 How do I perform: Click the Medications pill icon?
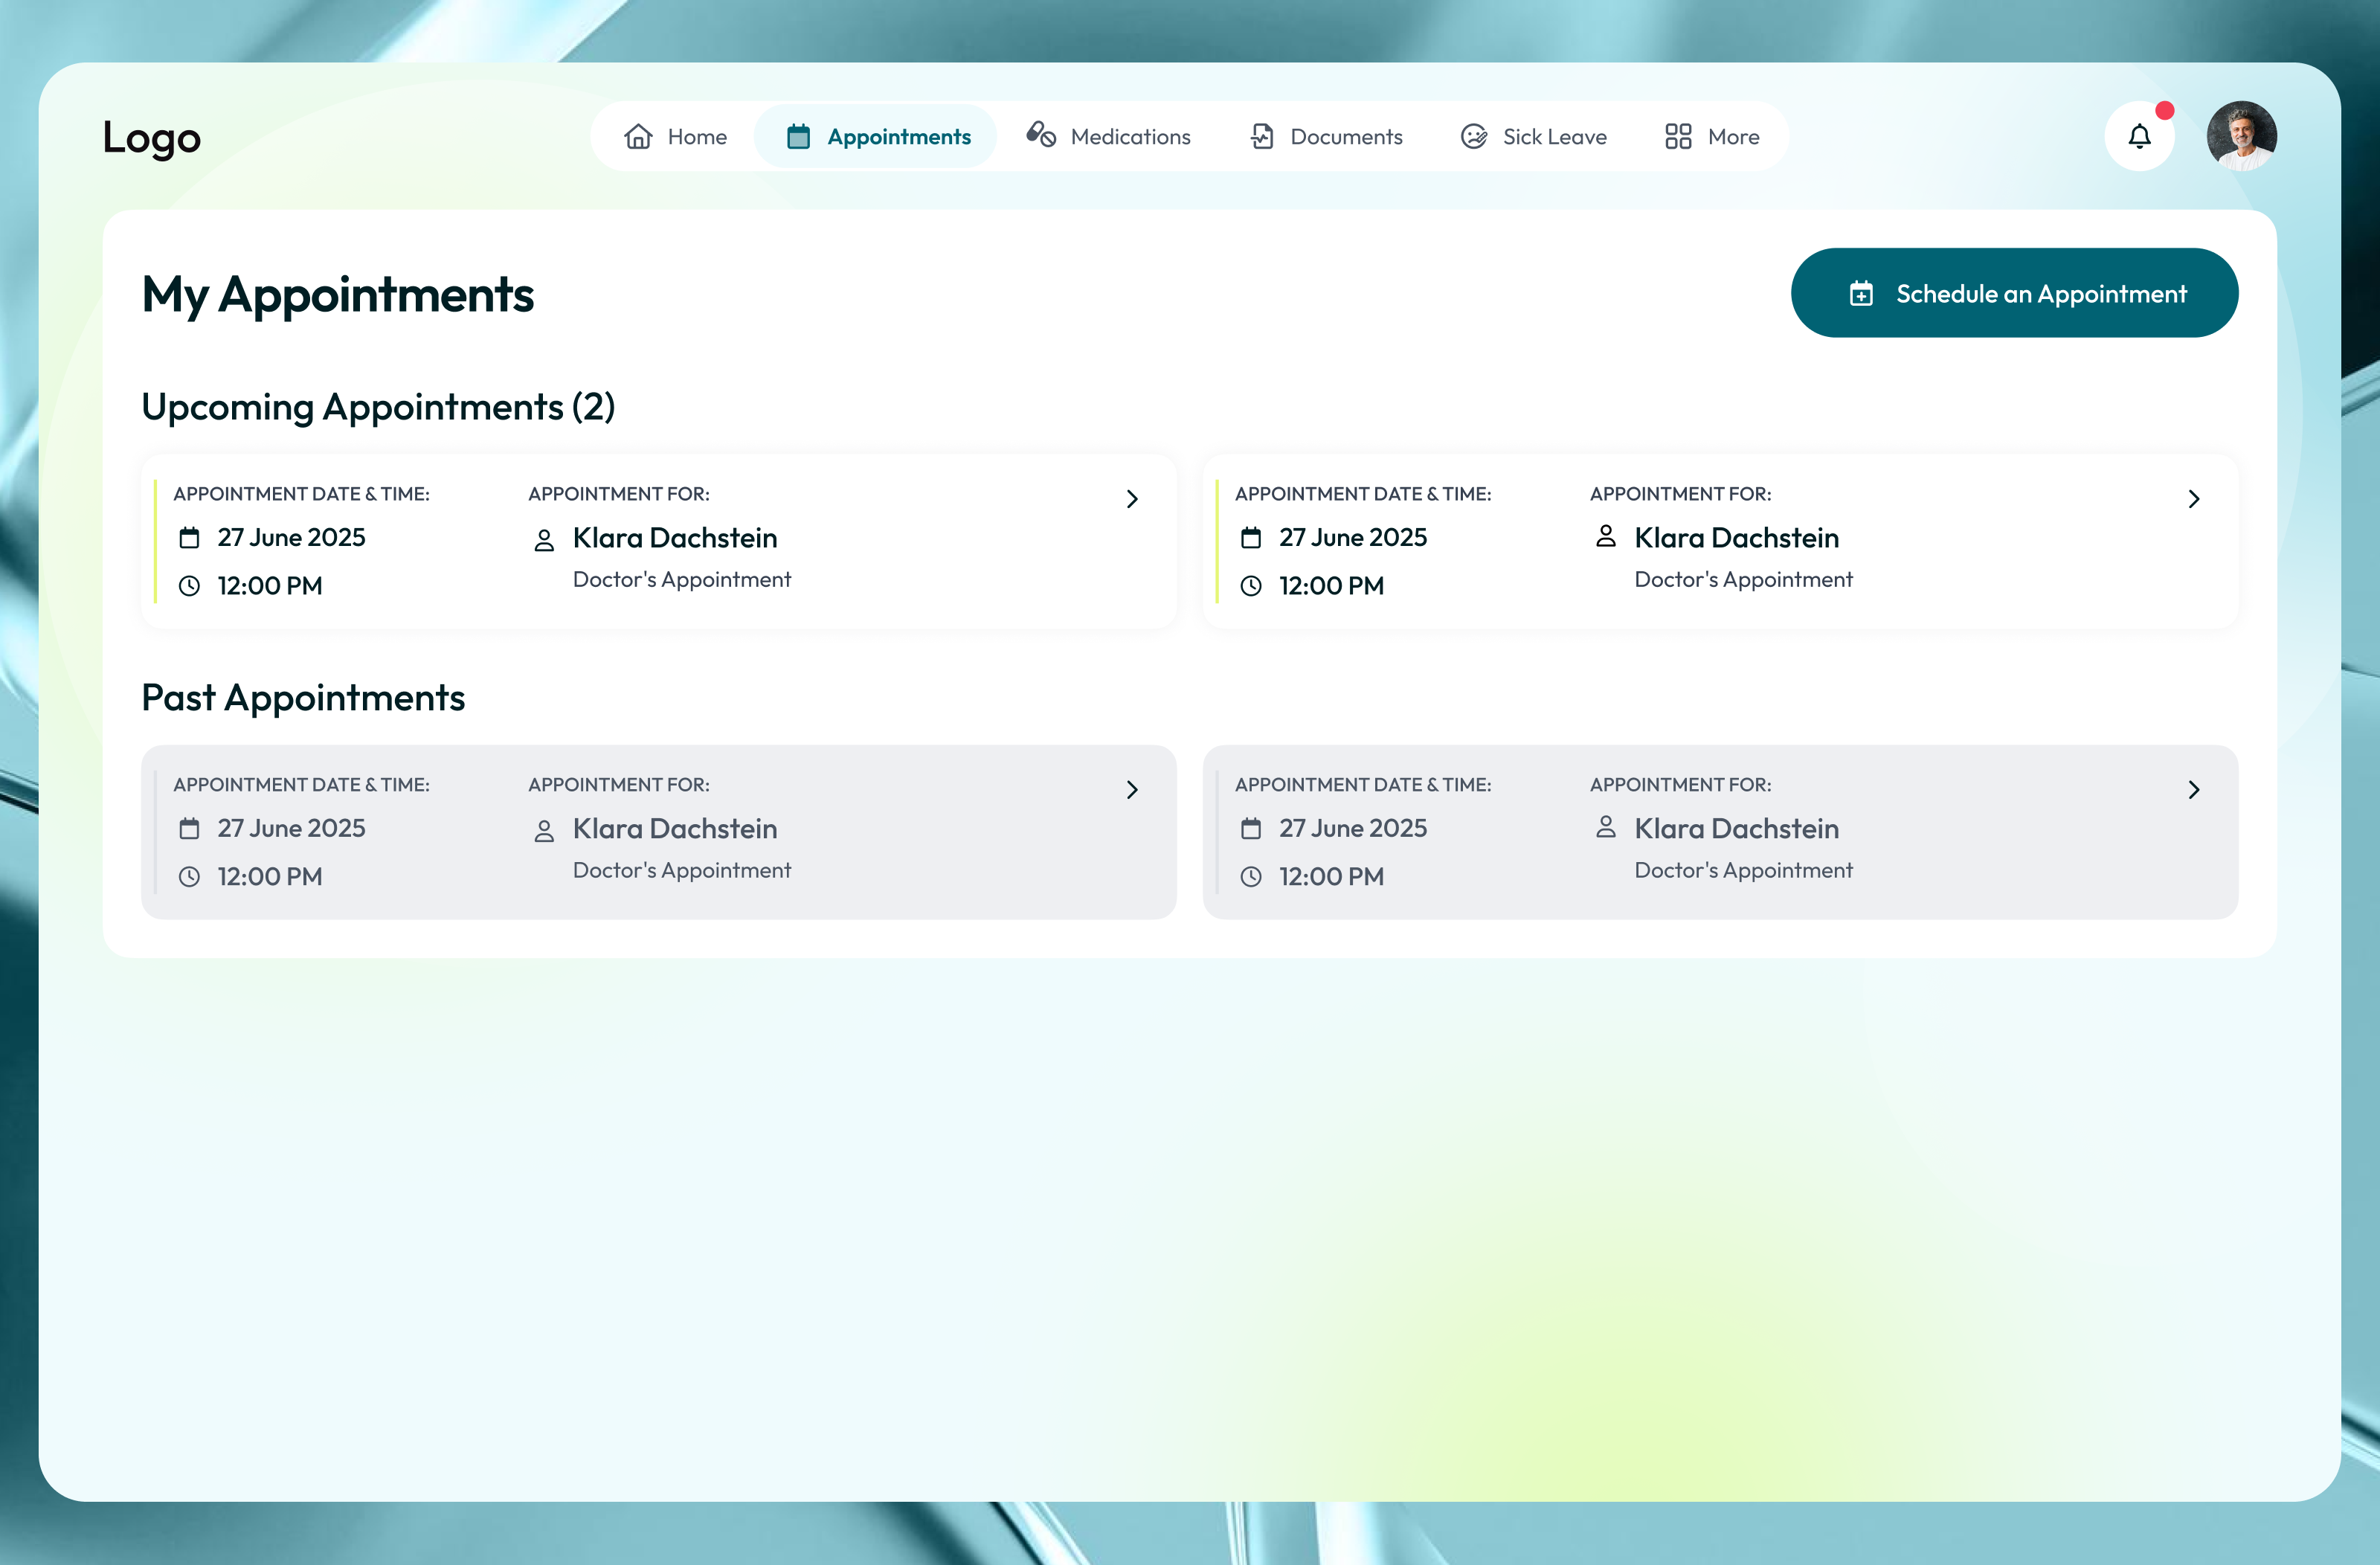[x=1041, y=135]
